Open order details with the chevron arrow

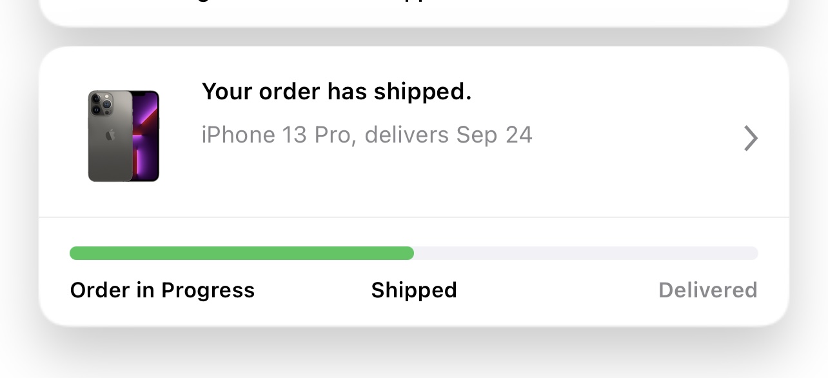click(751, 138)
